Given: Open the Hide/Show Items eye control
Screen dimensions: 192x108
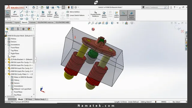Looking at the screenshot, I should click(x=118, y=23).
